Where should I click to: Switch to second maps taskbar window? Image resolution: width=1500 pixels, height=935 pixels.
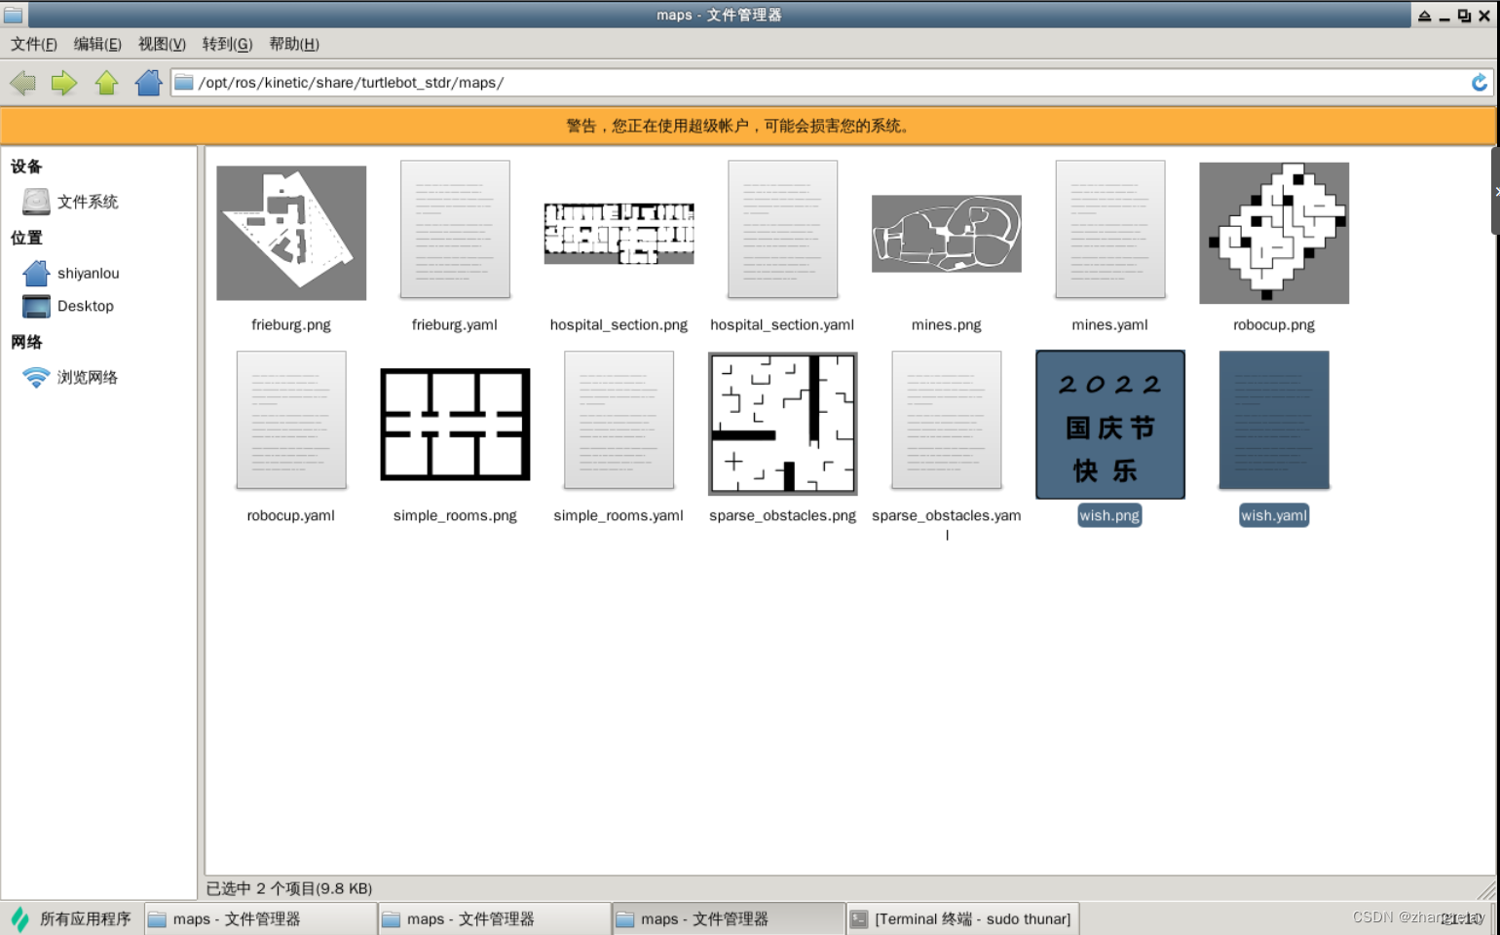coord(494,918)
